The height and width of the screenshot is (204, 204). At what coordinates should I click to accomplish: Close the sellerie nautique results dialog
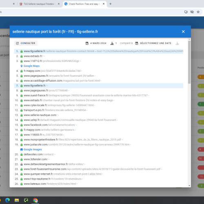183,31
